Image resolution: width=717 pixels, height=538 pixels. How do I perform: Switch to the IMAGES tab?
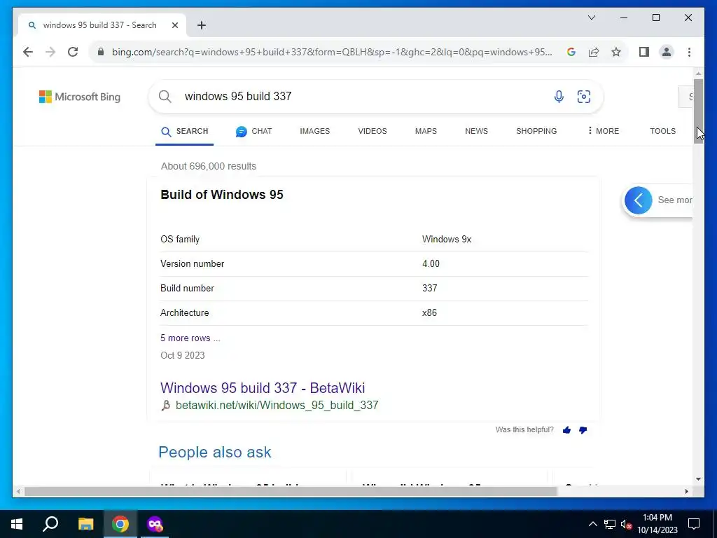314,131
